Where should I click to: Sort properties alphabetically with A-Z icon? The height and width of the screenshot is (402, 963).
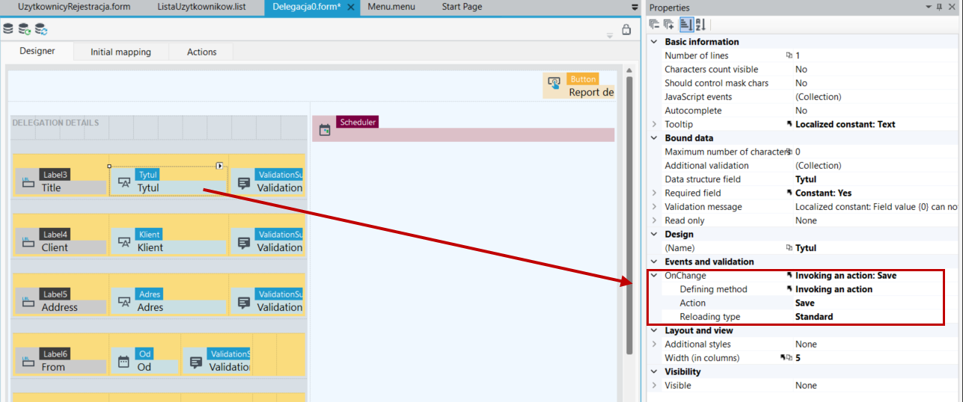coord(700,25)
